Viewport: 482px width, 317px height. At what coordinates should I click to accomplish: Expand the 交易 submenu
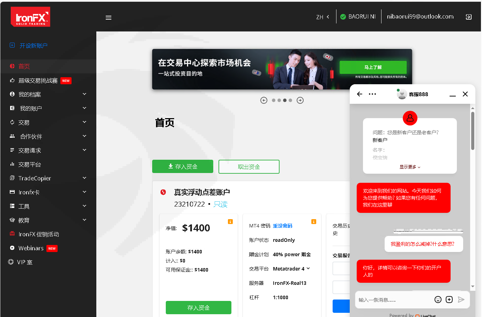84,122
